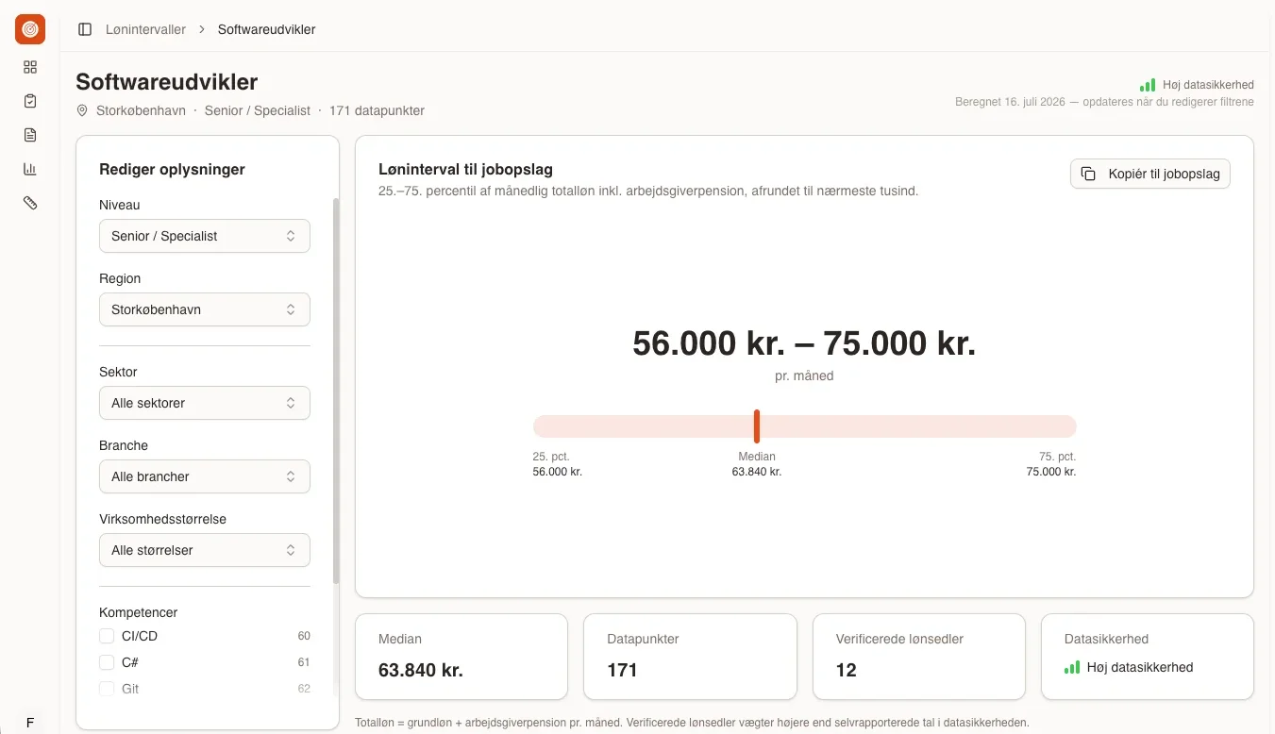
Task: Open the clipboard check icon in sidebar
Action: pyautogui.click(x=30, y=101)
